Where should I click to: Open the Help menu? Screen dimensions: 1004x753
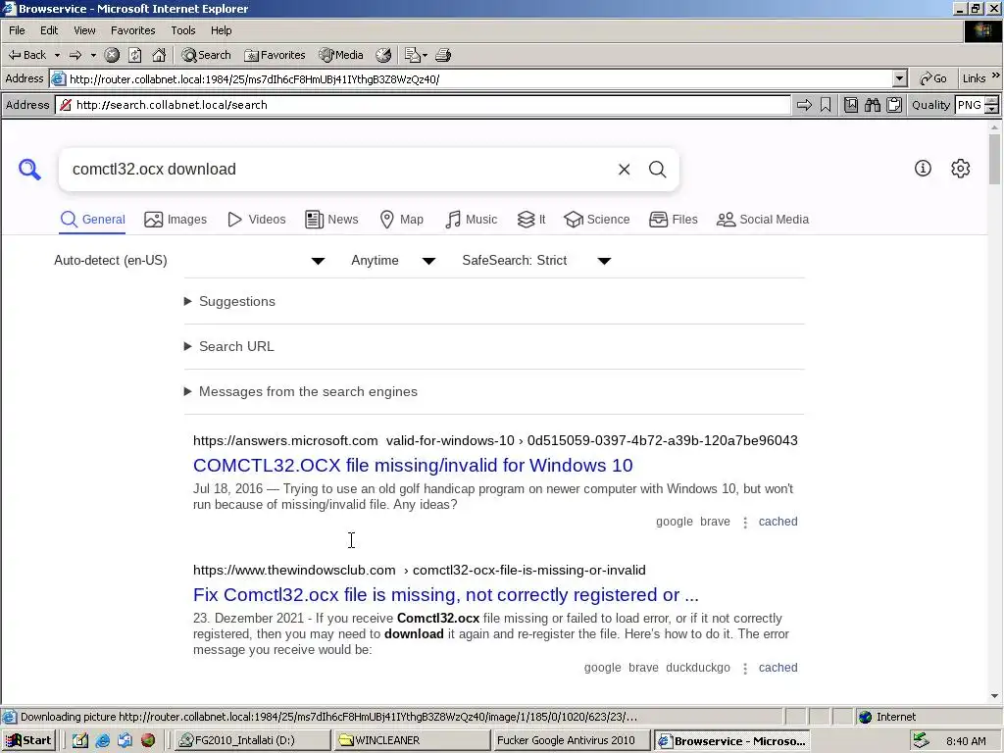[221, 30]
